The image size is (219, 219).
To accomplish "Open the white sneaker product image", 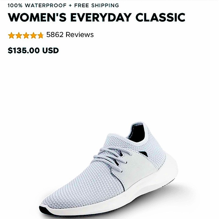I will 109,169.
